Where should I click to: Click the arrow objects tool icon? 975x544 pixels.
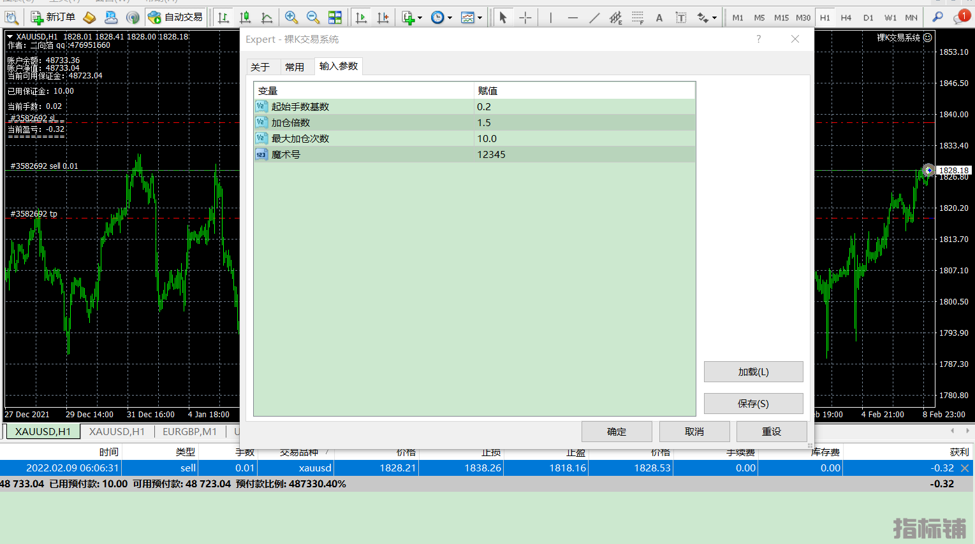pyautogui.click(x=703, y=18)
